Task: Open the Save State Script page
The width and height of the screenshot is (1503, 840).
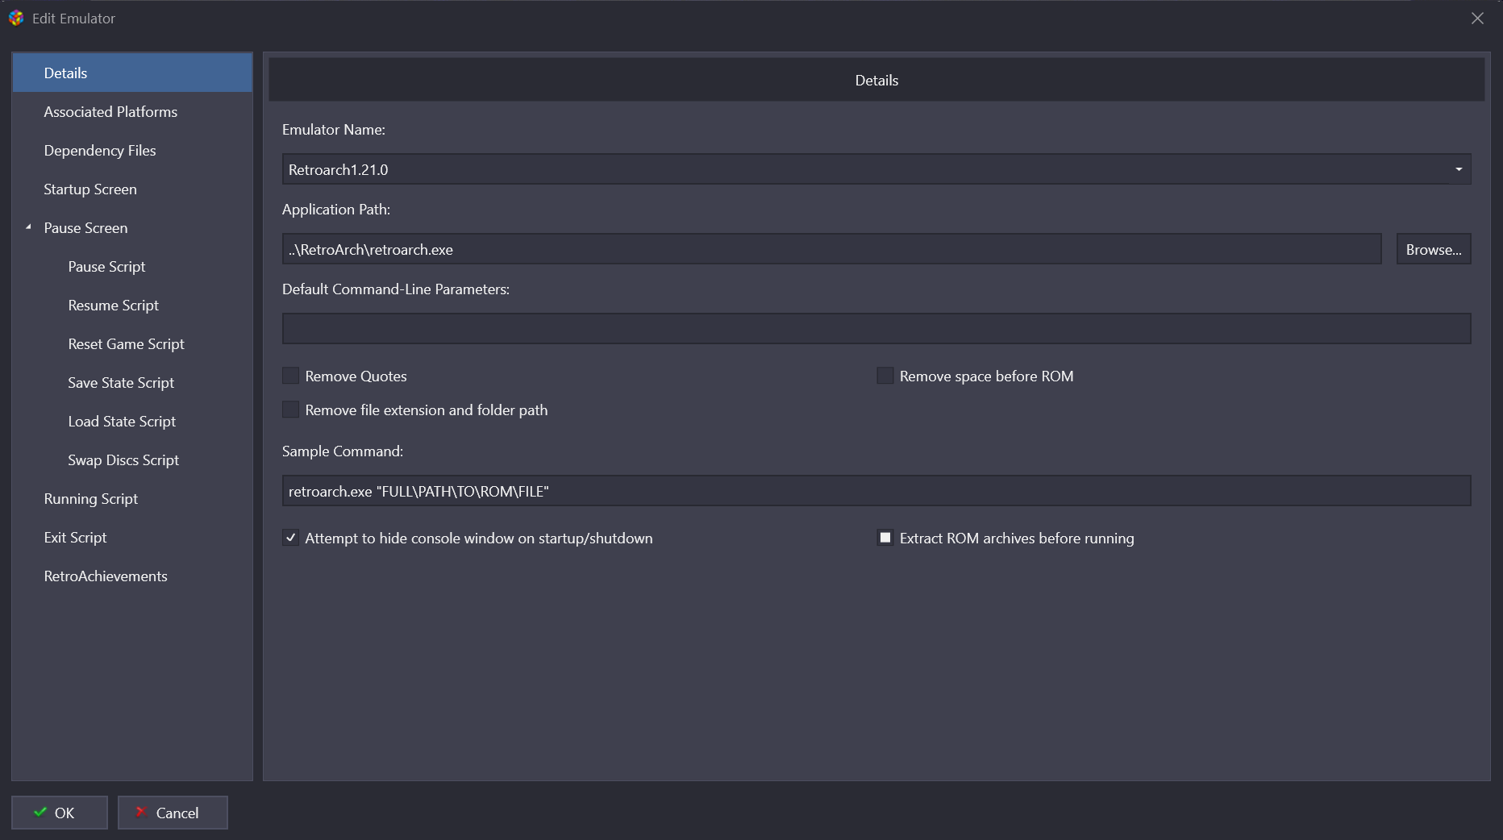Action: 121,383
